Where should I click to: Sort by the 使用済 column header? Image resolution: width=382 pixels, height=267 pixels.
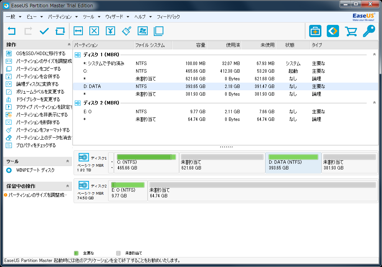pos(224,45)
